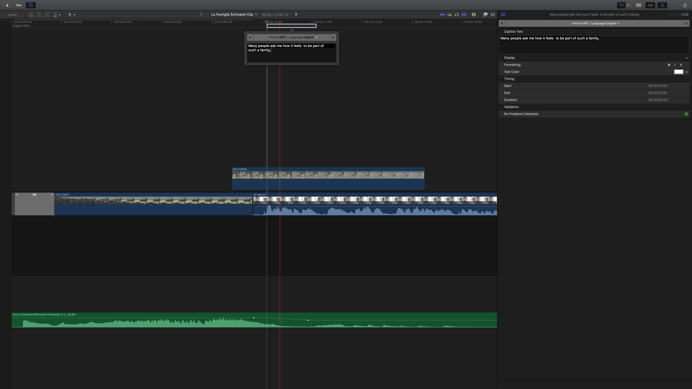Image resolution: width=692 pixels, height=389 pixels.
Task: Toggle solo headphones icon
Action: (x=457, y=15)
